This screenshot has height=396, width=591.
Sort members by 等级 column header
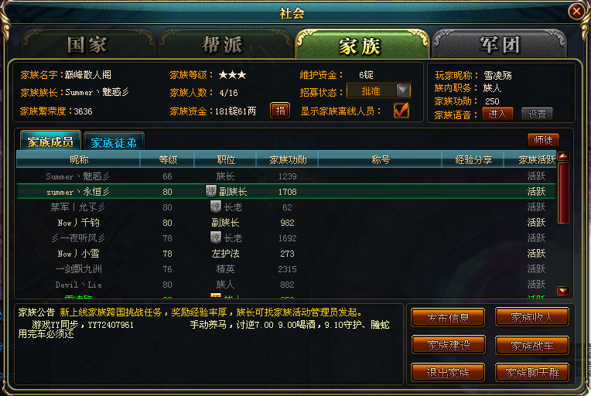(168, 160)
